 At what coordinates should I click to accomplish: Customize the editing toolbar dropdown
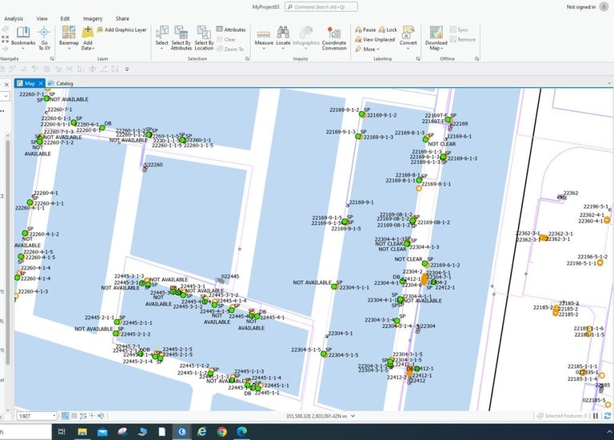tap(127, 70)
